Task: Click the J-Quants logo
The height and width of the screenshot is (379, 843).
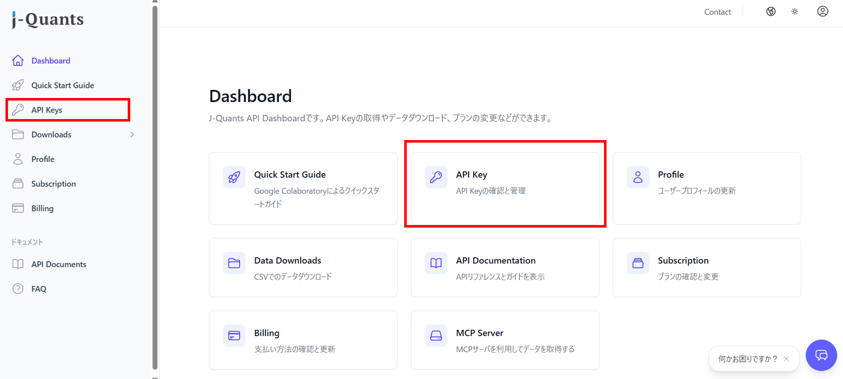Action: (x=48, y=19)
